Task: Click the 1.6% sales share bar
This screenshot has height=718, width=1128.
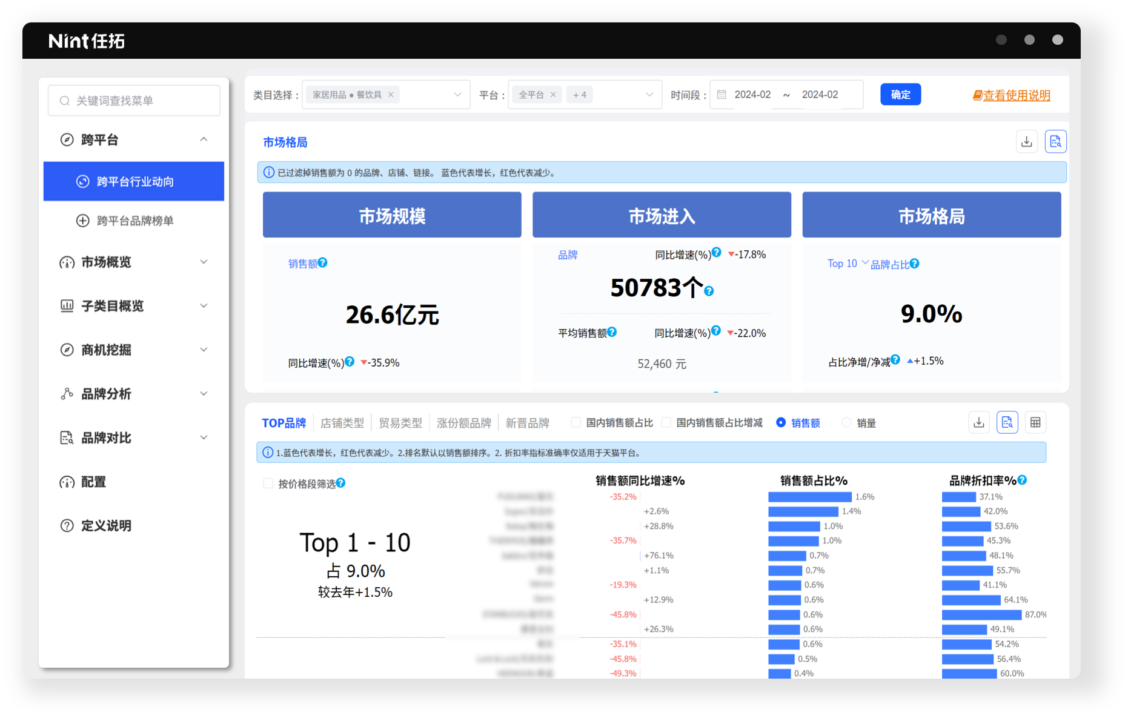Action: tap(810, 497)
